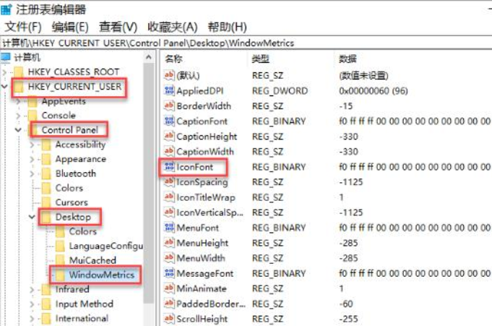Click the tree pane vertical scrollbar thumb

pos(149,183)
